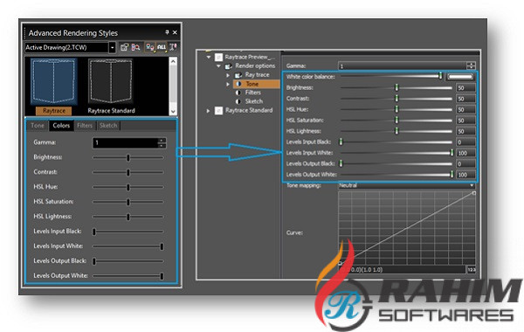Click the Brightness value field showing 50
This screenshot has width=524, height=332.
[x=465, y=88]
